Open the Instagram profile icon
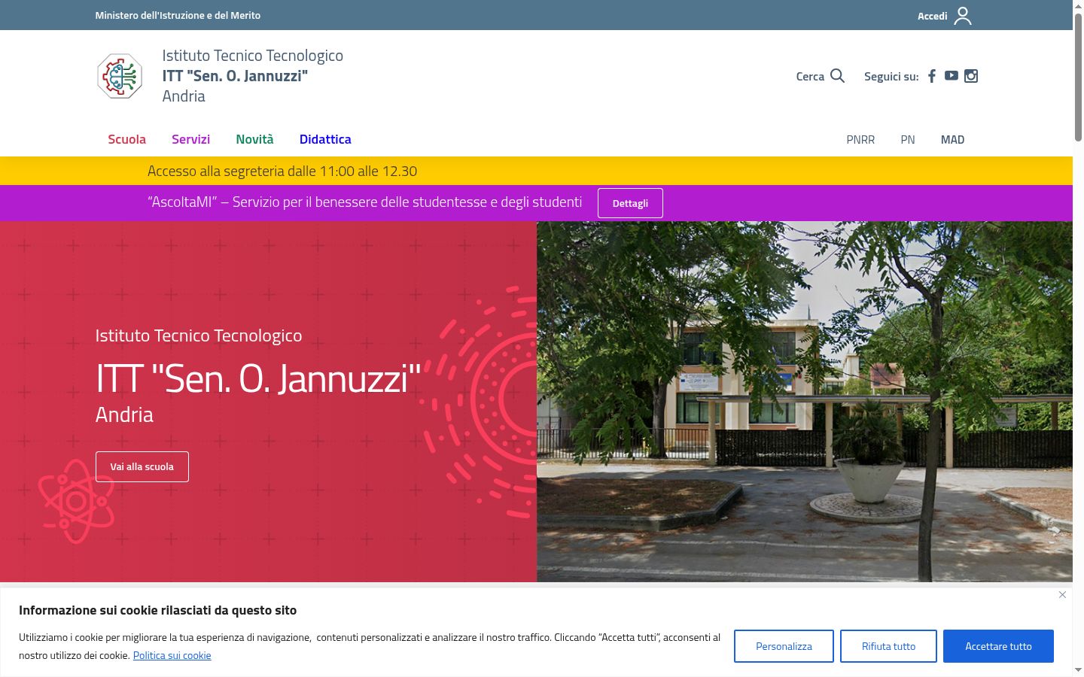1084x677 pixels. pos(971,76)
